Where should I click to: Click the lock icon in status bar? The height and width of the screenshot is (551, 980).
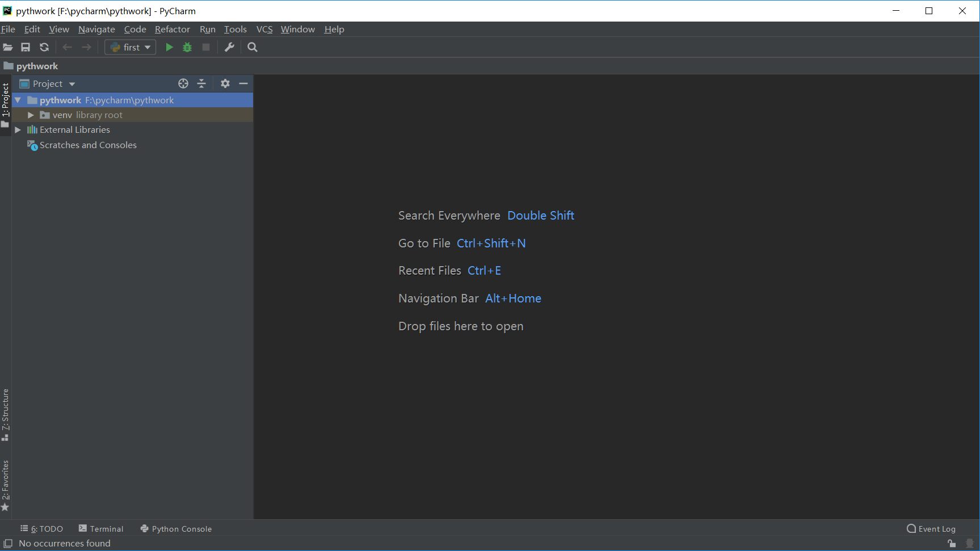pos(952,544)
